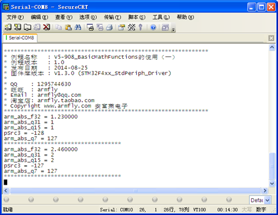Click the Quick Connect lightning icon
The width and height of the screenshot is (278, 215).
[17, 27]
